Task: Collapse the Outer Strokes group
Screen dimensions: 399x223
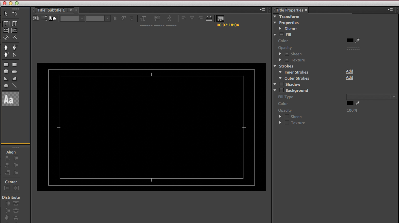Action: coord(280,78)
